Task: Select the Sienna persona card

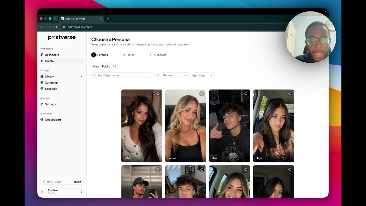Action: (x=186, y=126)
